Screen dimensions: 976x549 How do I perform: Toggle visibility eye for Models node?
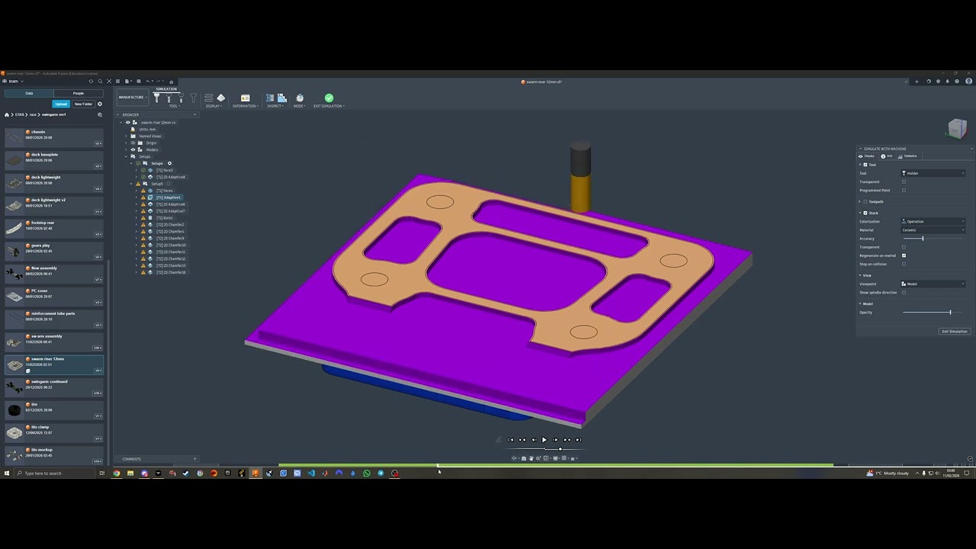(x=133, y=149)
